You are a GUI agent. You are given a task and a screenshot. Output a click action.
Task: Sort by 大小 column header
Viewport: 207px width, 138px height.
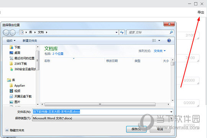(166, 61)
